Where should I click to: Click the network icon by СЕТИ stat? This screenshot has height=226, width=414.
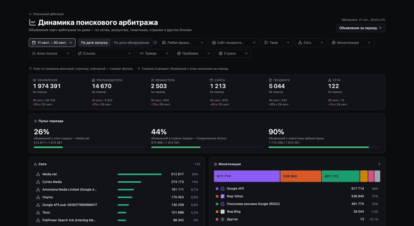tap(329, 80)
